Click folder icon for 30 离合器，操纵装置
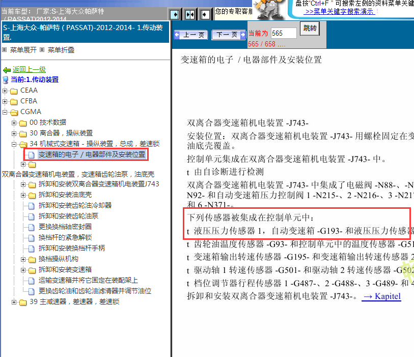 click(x=23, y=134)
